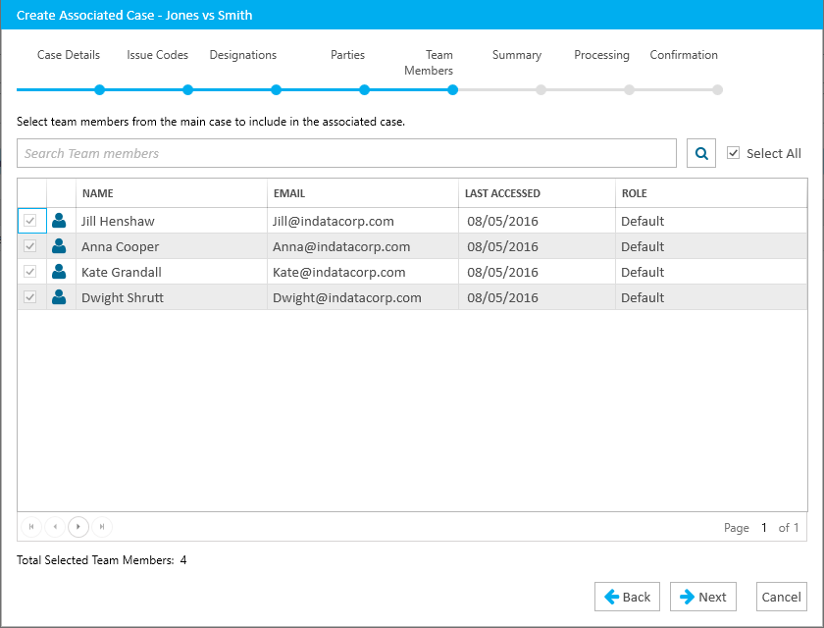This screenshot has height=628, width=824.
Task: Uncheck Dwight Shrutt's row checkbox
Action: coord(30,297)
